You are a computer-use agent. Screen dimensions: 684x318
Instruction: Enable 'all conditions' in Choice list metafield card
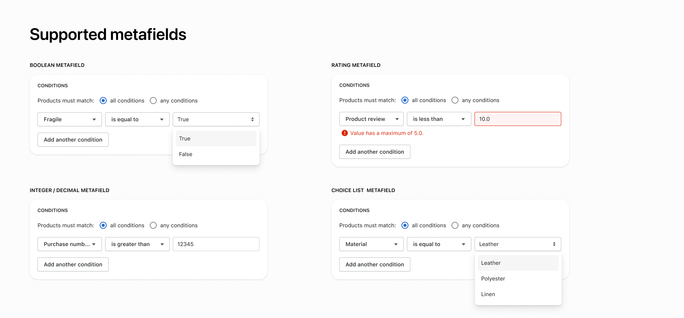405,225
